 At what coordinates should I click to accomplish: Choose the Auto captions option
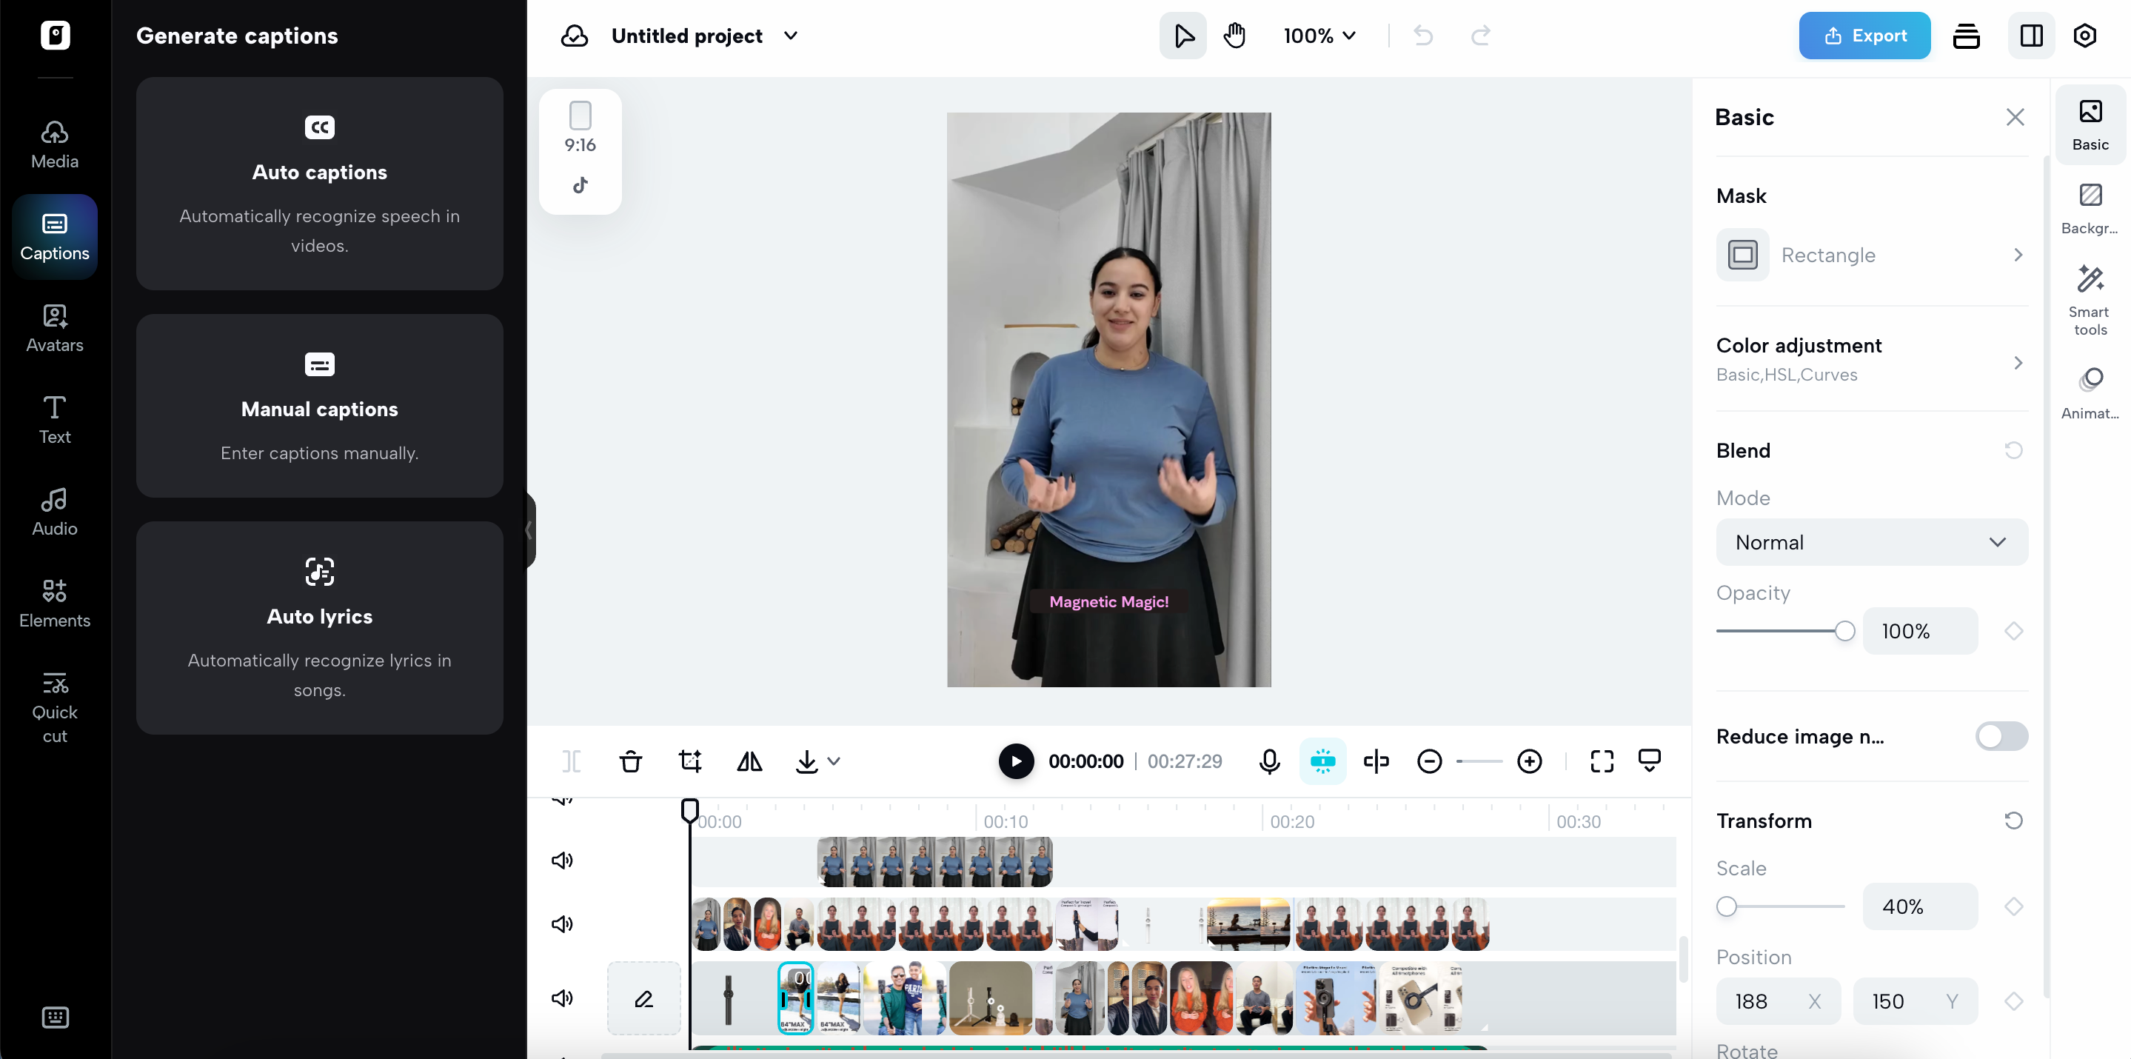[x=319, y=184]
